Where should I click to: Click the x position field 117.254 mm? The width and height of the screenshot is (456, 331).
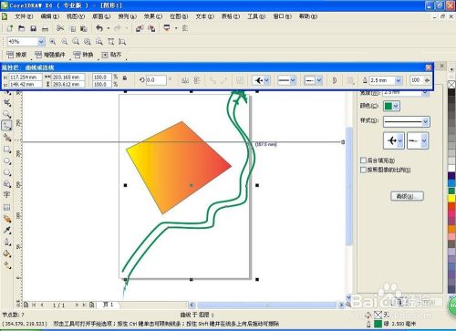click(26, 78)
